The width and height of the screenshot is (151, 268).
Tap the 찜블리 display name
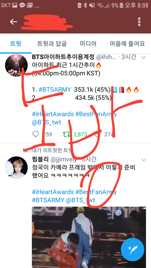click(40, 160)
